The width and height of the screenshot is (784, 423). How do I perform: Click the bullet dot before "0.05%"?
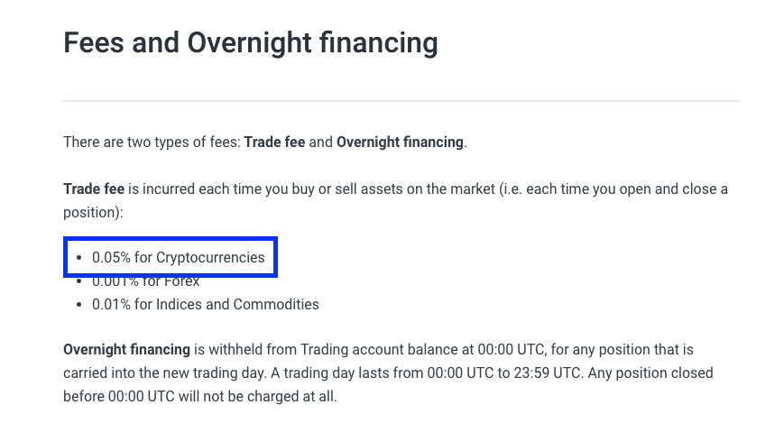click(x=79, y=258)
